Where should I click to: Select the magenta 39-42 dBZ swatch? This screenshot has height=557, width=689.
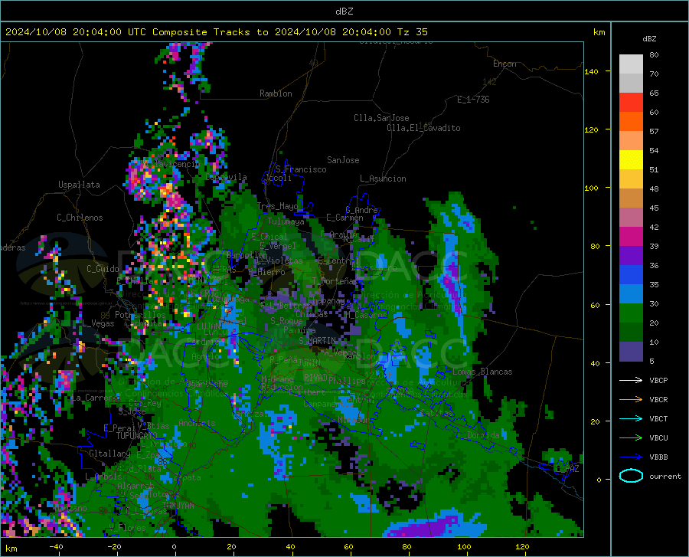631,237
